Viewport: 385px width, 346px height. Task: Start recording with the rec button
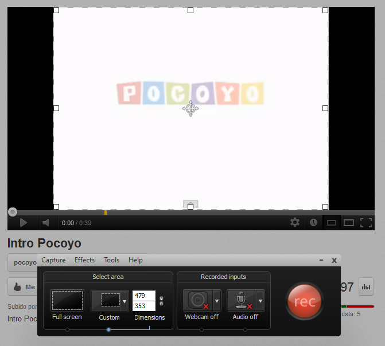[x=305, y=301]
